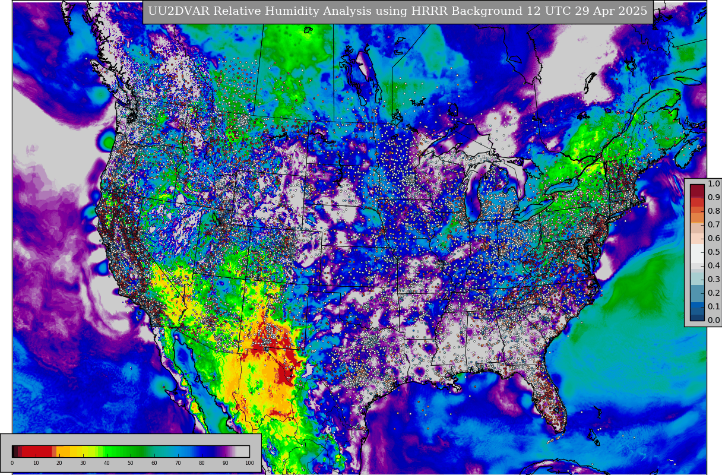The height and width of the screenshot is (475, 722).
Task: Click the '50' tick on the humidity colorbar
Action: coord(131,463)
